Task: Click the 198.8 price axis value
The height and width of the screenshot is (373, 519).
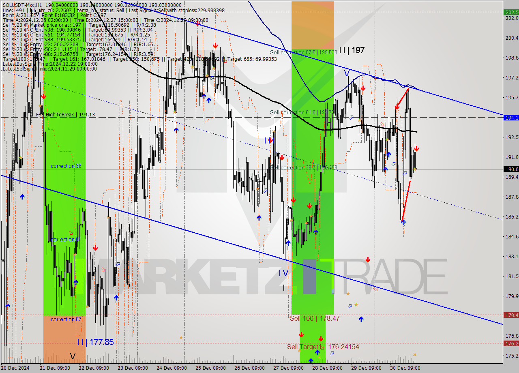Action: 512,58
